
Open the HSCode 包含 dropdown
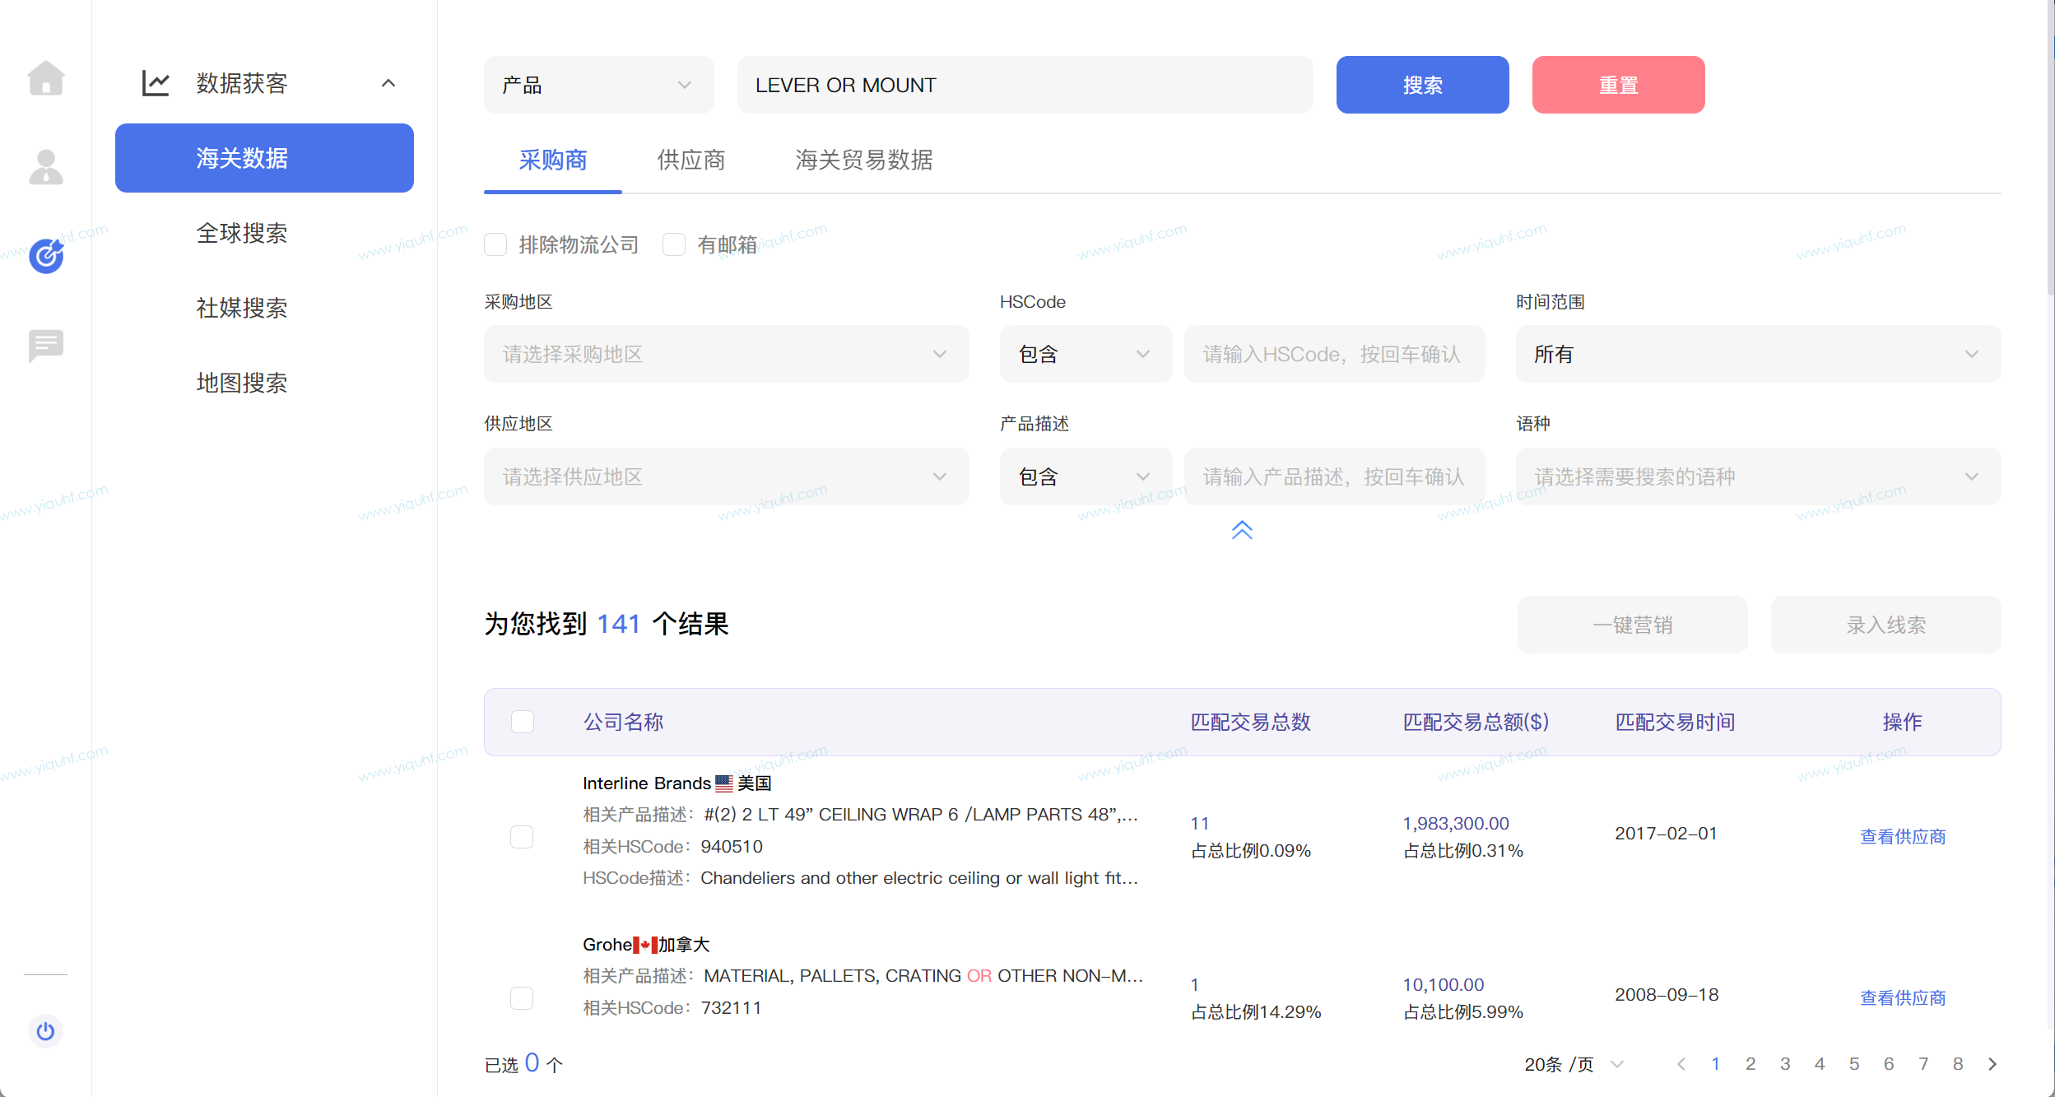(1086, 354)
